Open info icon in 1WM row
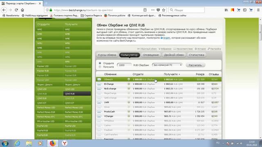The image size is (262, 147). (x=99, y=102)
